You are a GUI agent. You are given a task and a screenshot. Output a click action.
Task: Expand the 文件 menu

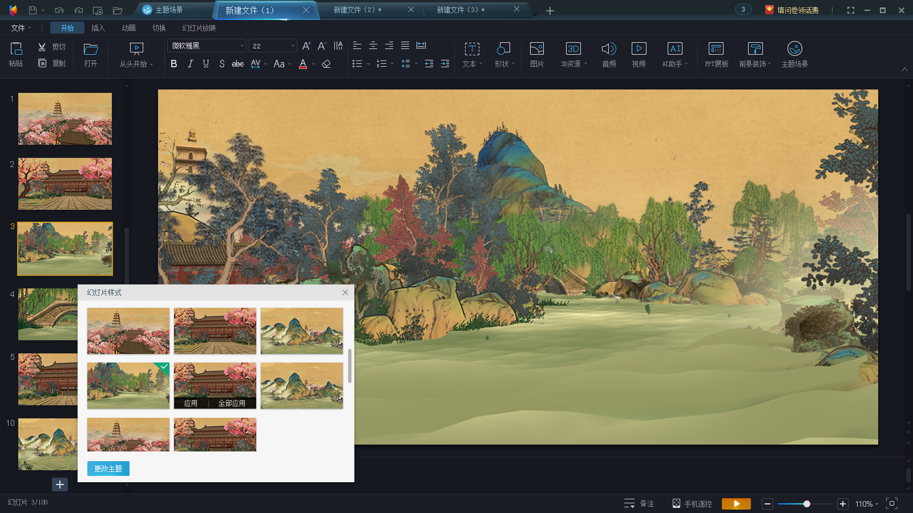[21, 28]
